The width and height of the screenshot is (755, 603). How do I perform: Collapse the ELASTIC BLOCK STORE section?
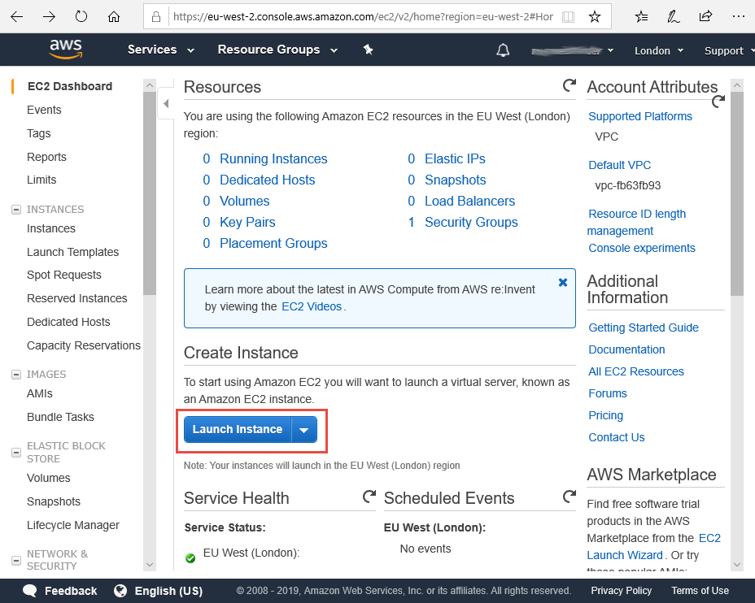(16, 453)
